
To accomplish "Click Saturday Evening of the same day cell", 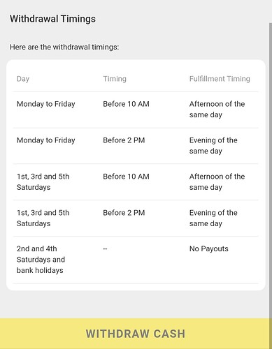I will click(x=213, y=218).
